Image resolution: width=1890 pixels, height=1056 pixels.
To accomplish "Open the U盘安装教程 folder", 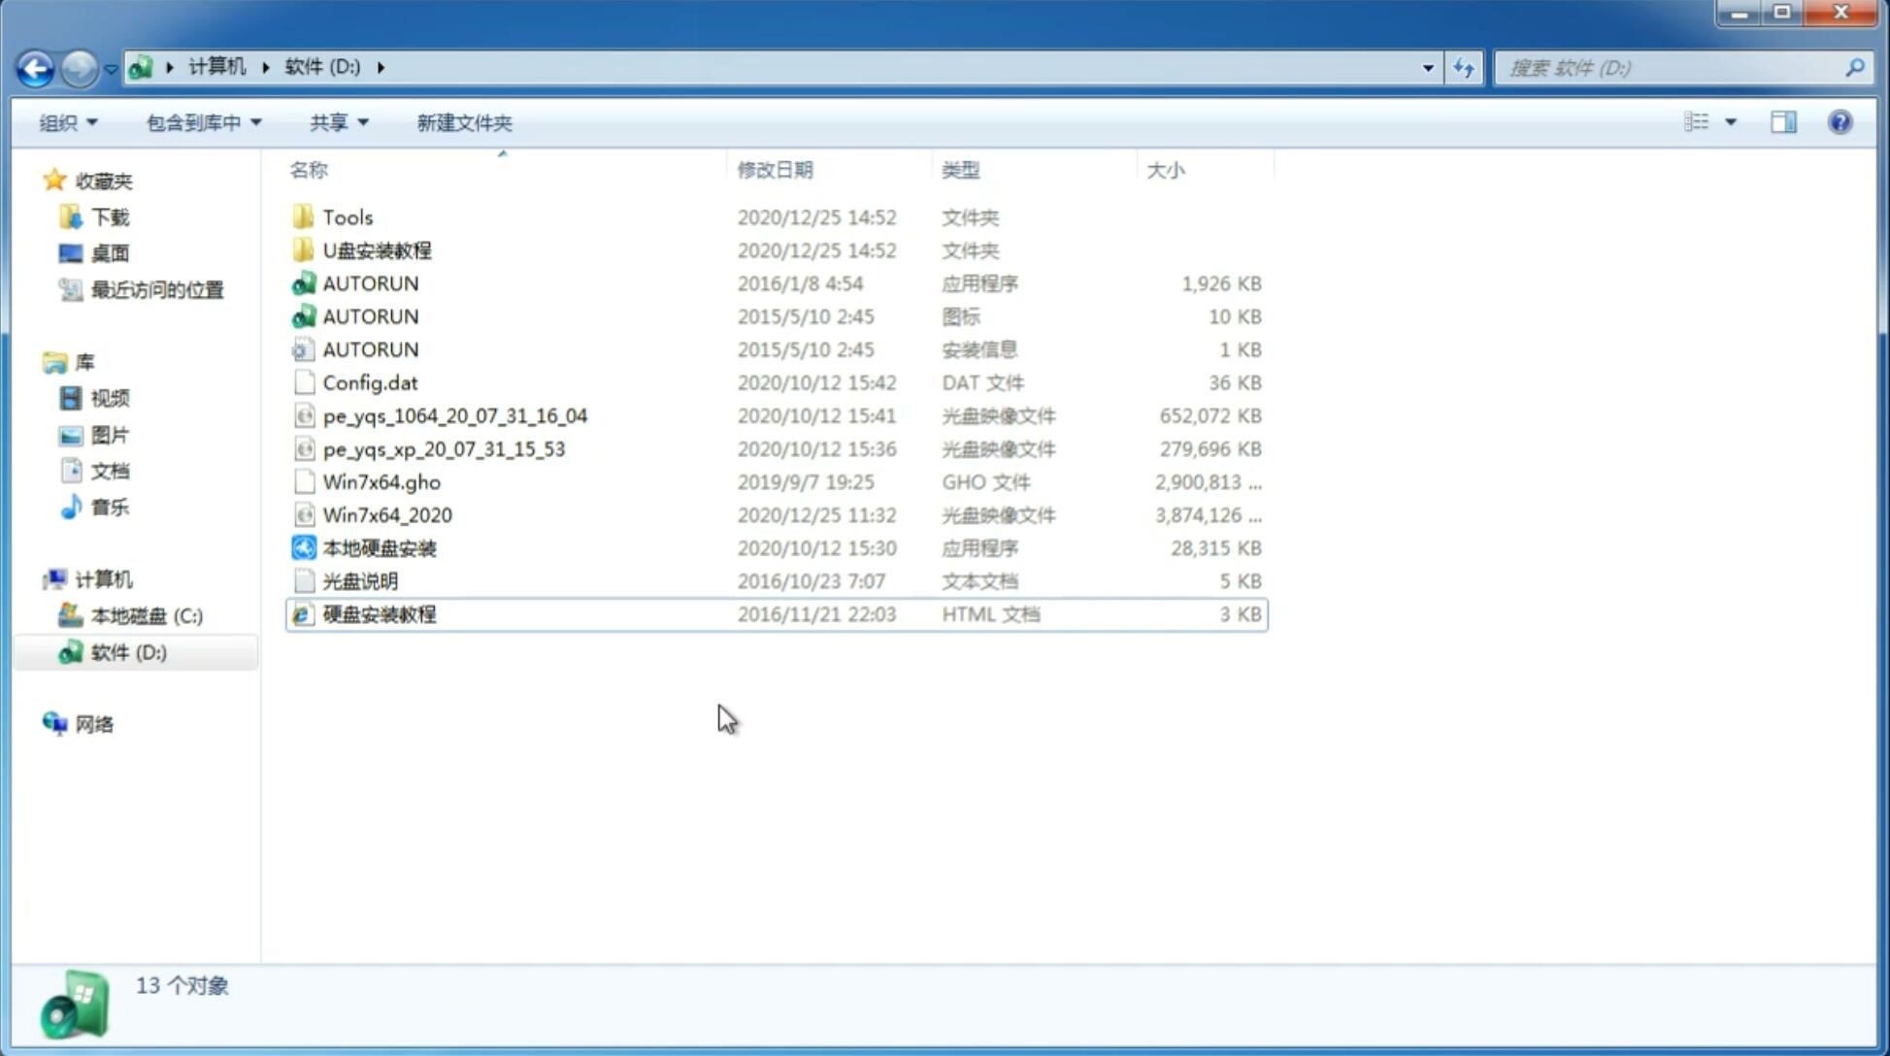I will 377,249.
